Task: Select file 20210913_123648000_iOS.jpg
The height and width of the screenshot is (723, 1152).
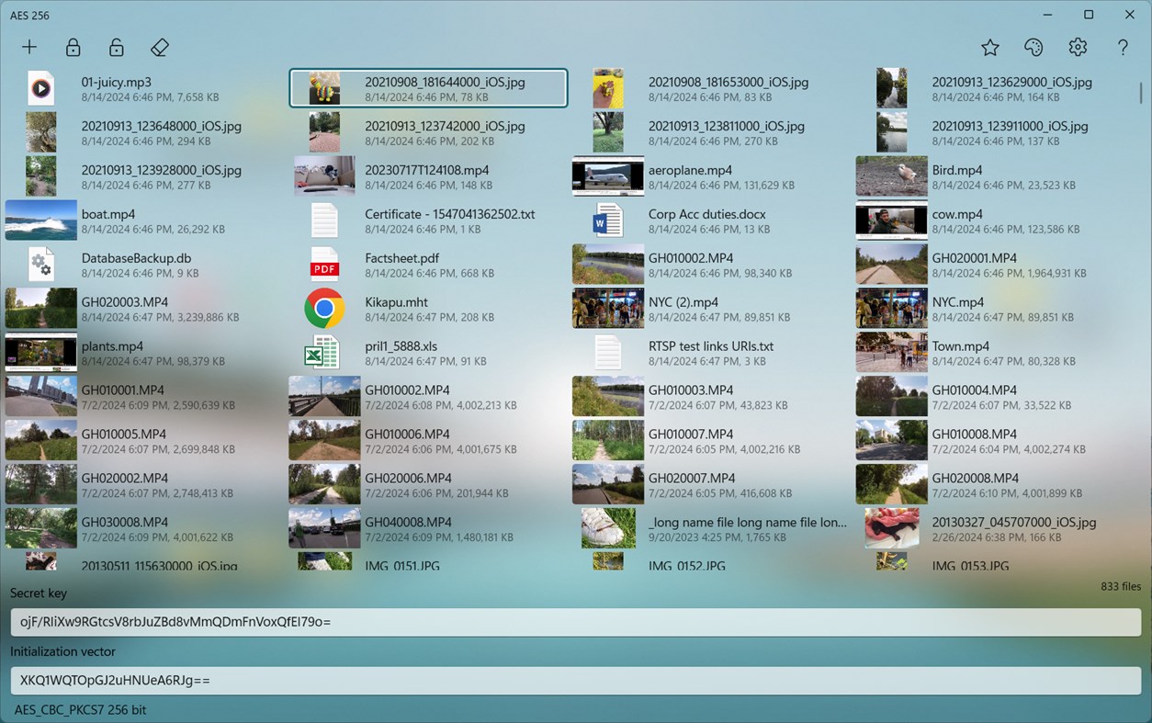Action: (144, 132)
